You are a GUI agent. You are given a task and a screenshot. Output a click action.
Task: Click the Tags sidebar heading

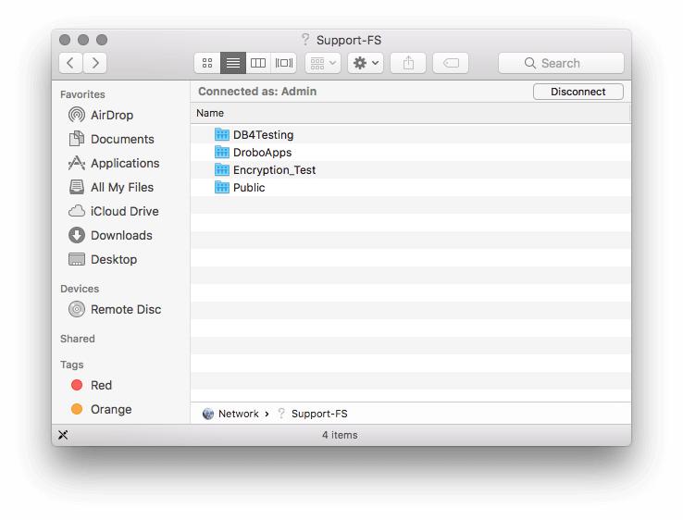tap(72, 365)
